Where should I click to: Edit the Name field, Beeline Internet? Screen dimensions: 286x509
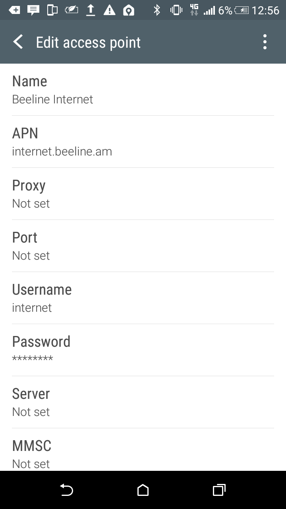[143, 90]
